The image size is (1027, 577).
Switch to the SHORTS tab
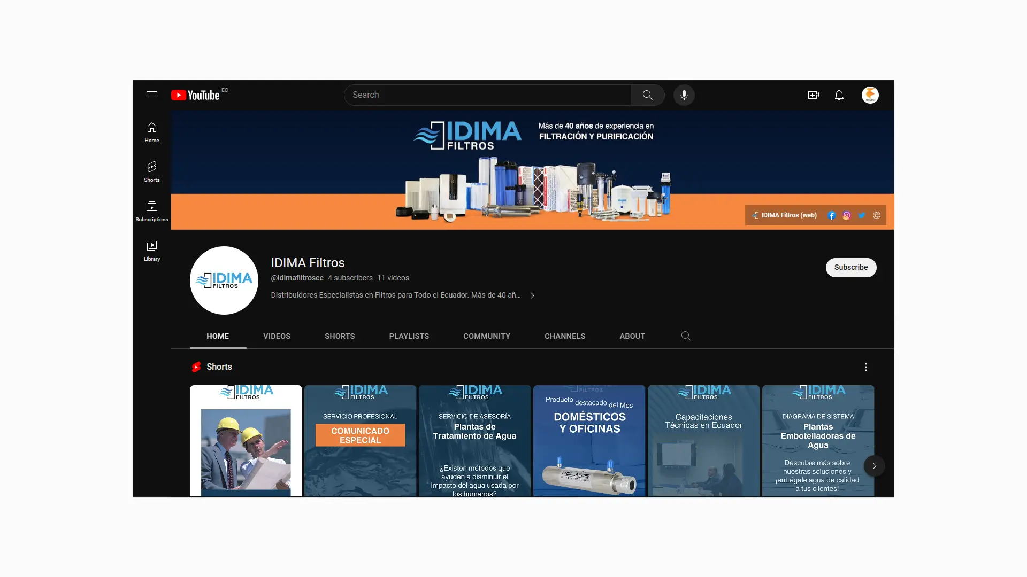[340, 336]
